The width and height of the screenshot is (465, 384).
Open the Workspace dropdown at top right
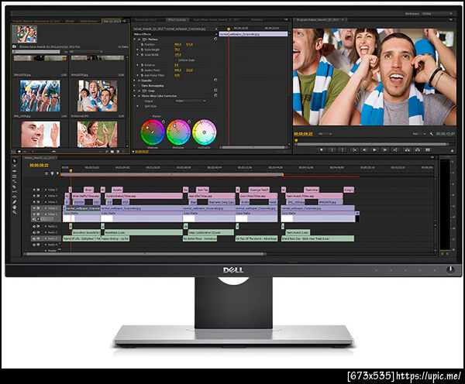click(437, 14)
